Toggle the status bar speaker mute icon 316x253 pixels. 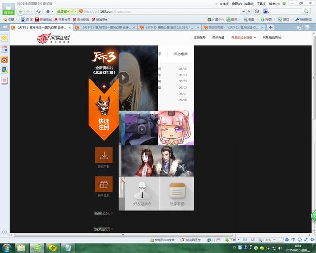coord(253,240)
